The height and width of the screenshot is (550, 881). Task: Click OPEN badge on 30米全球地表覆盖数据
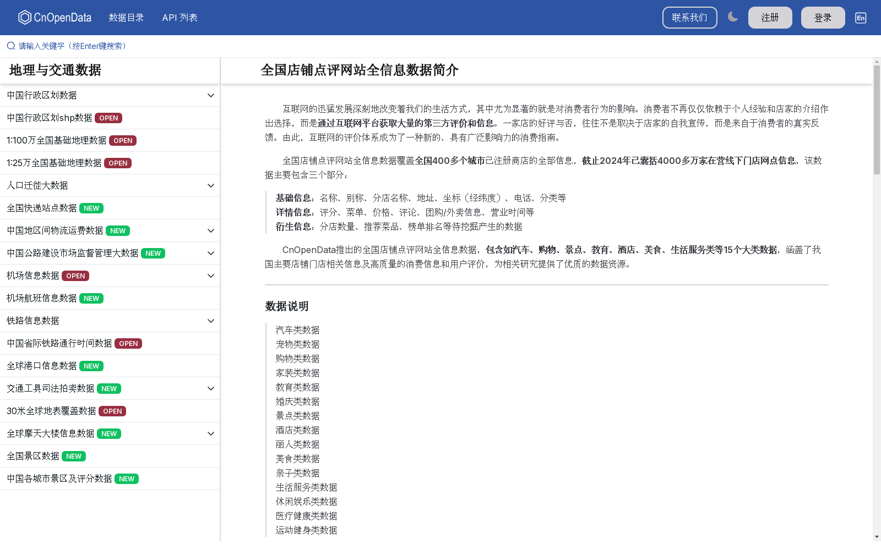click(x=112, y=411)
